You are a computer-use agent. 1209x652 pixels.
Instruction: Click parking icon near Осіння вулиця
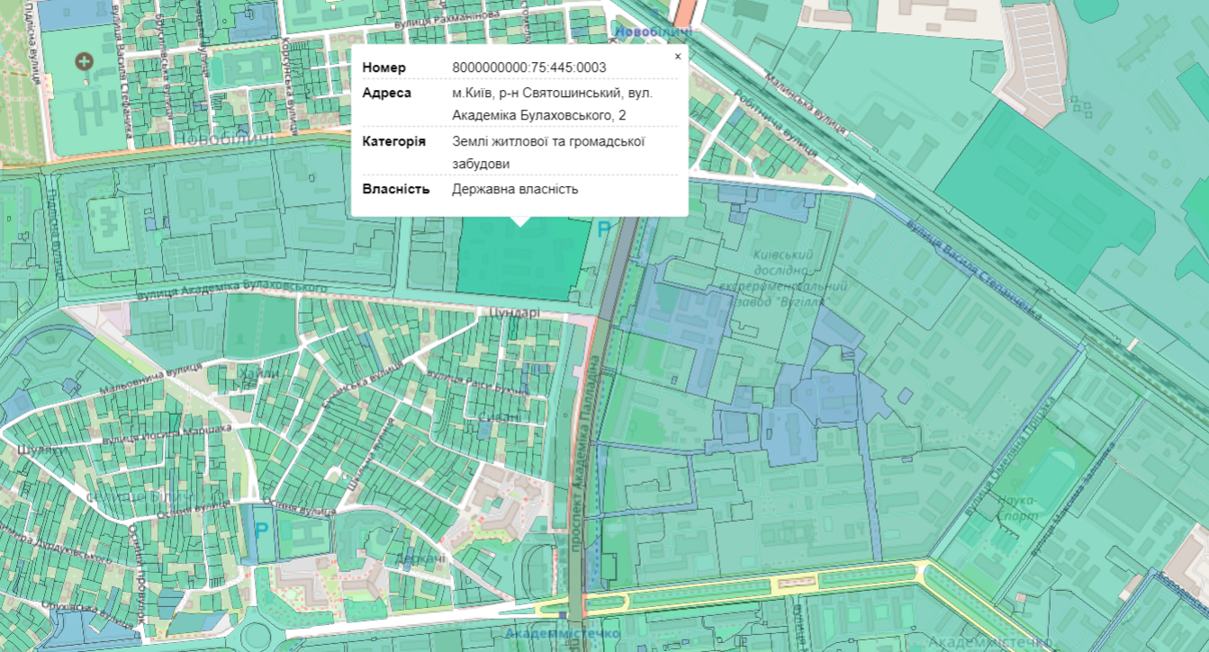[262, 531]
